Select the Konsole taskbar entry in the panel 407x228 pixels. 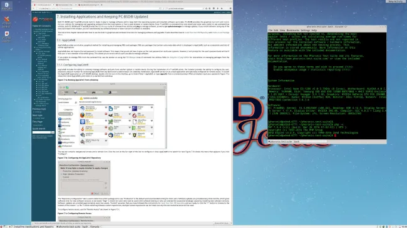click(x=78, y=227)
